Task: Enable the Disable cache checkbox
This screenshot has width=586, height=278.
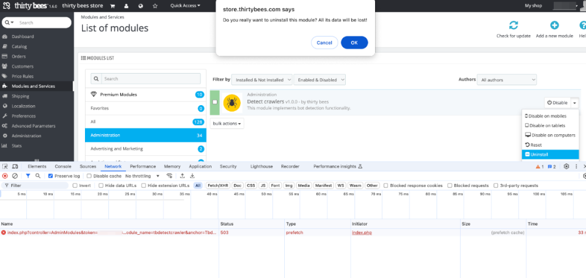Action: coord(90,176)
